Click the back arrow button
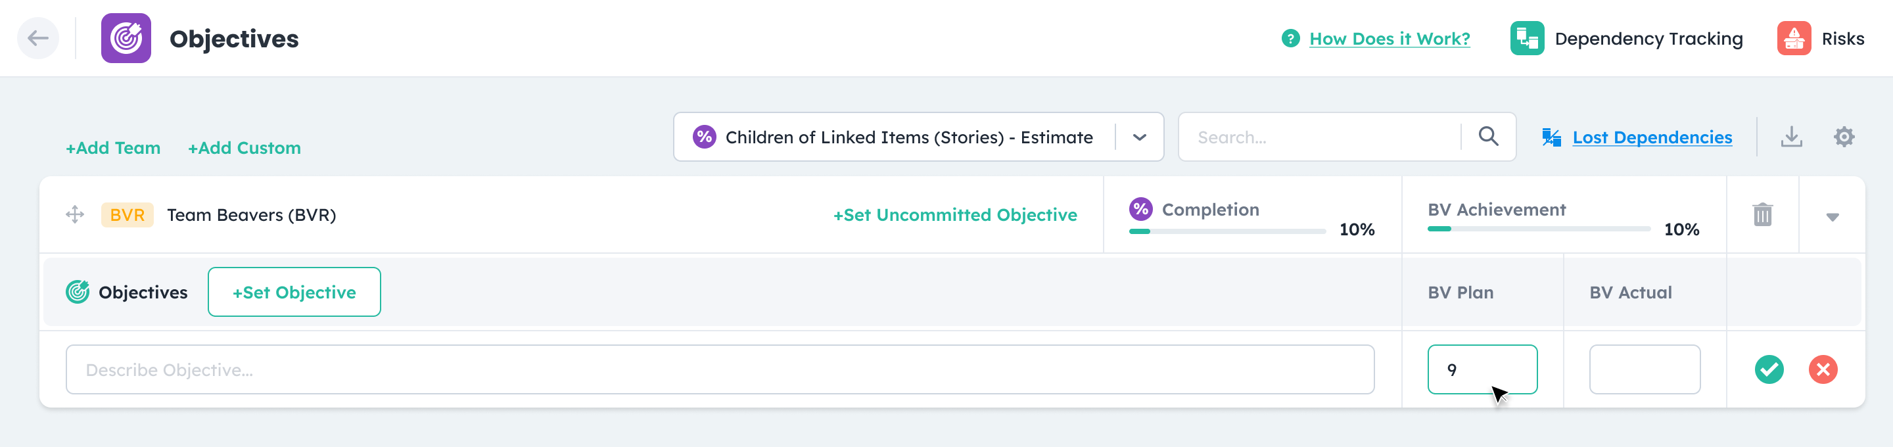1893x447 pixels. click(x=38, y=38)
